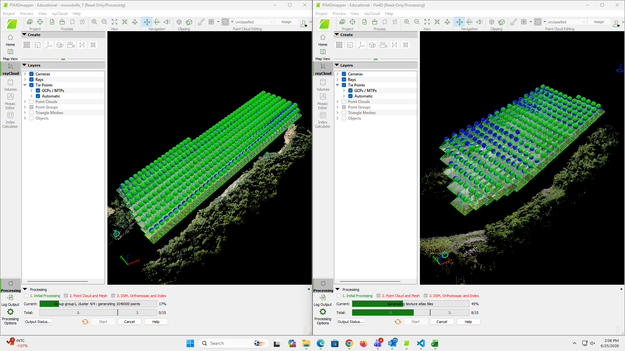Screen dimensions: 625x351
Task: Open Mosaic Editor in right Pix4D window
Action: click(323, 101)
